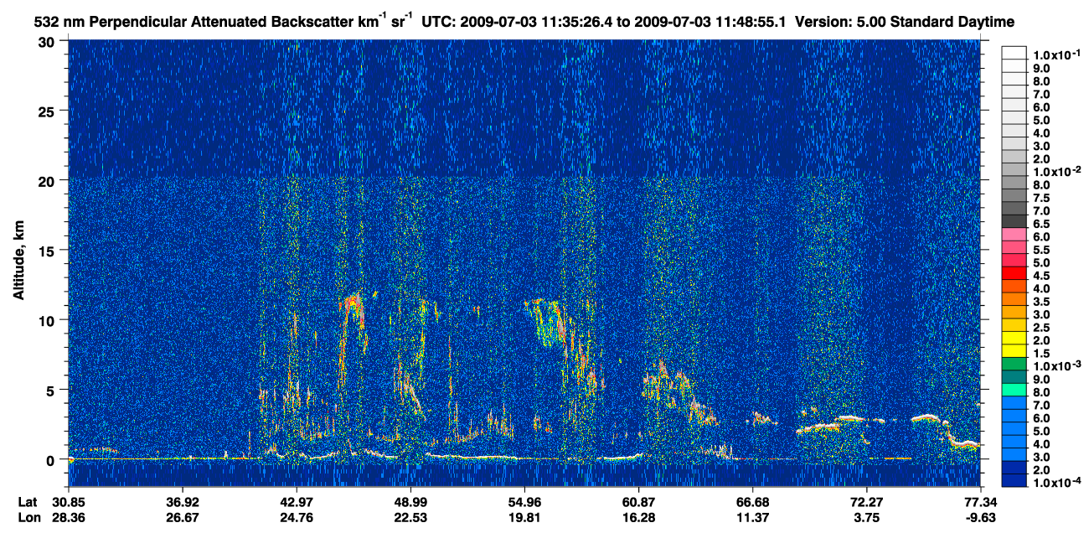Click the colorbar label '2.5'
The image size is (1089, 559).
(x=1040, y=327)
